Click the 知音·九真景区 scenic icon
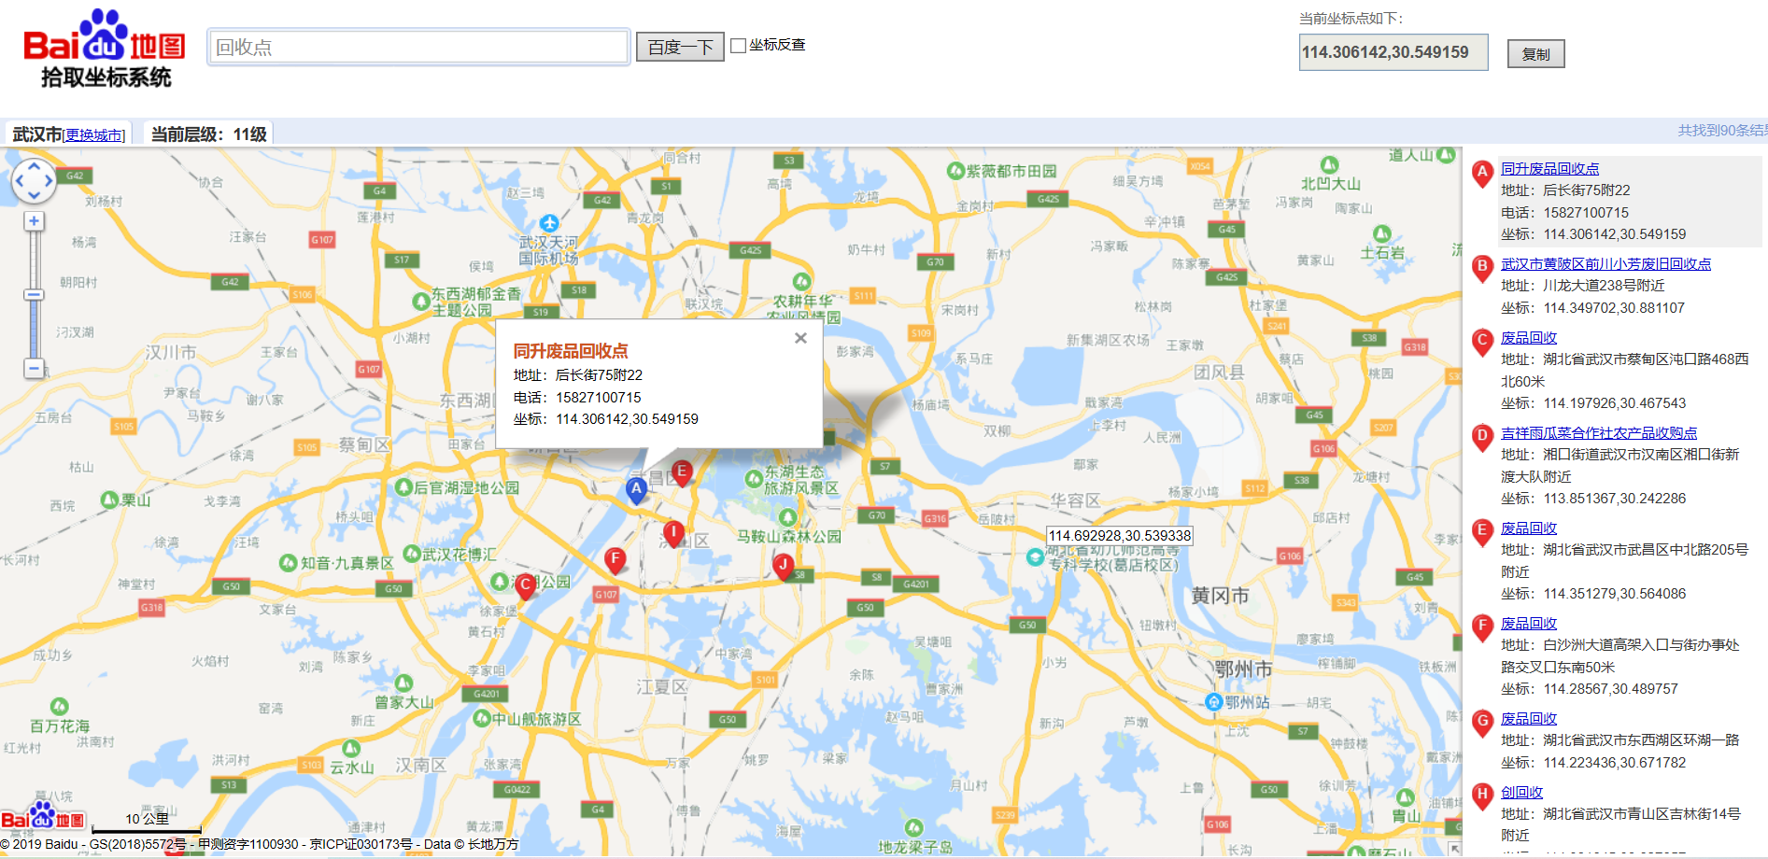1768x859 pixels. [289, 563]
